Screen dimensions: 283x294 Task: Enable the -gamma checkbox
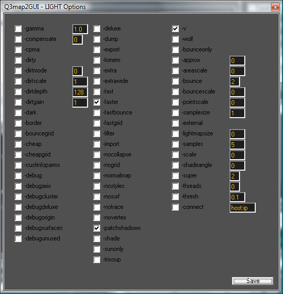[18, 29]
